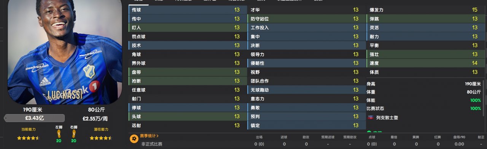Click the 非正式比赛 stats row label

[x=151, y=144]
